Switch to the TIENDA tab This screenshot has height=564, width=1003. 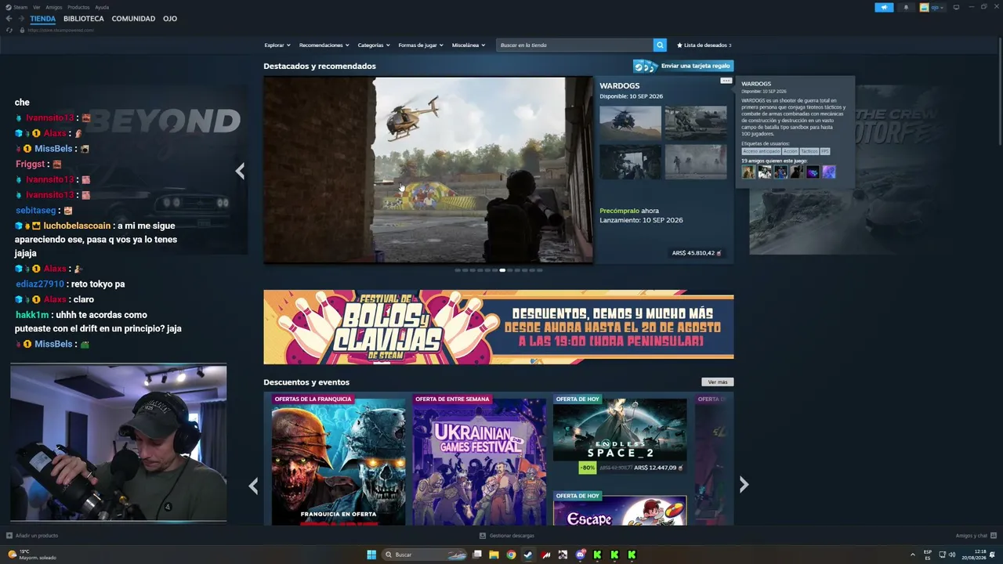43,19
